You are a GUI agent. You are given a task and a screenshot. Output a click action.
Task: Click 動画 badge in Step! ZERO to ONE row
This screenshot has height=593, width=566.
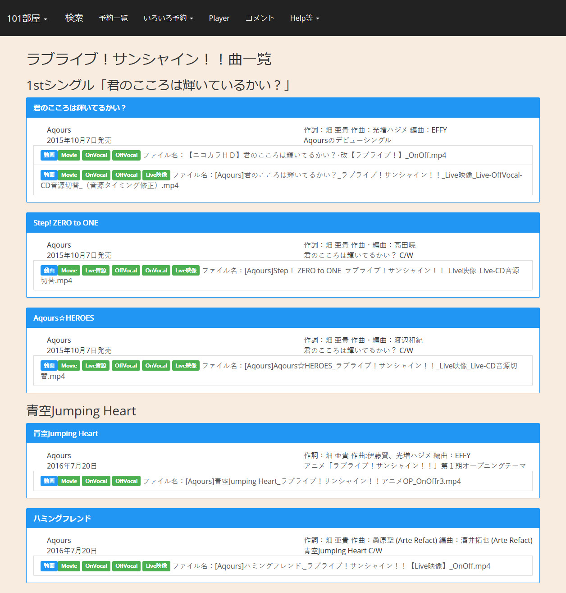click(49, 271)
